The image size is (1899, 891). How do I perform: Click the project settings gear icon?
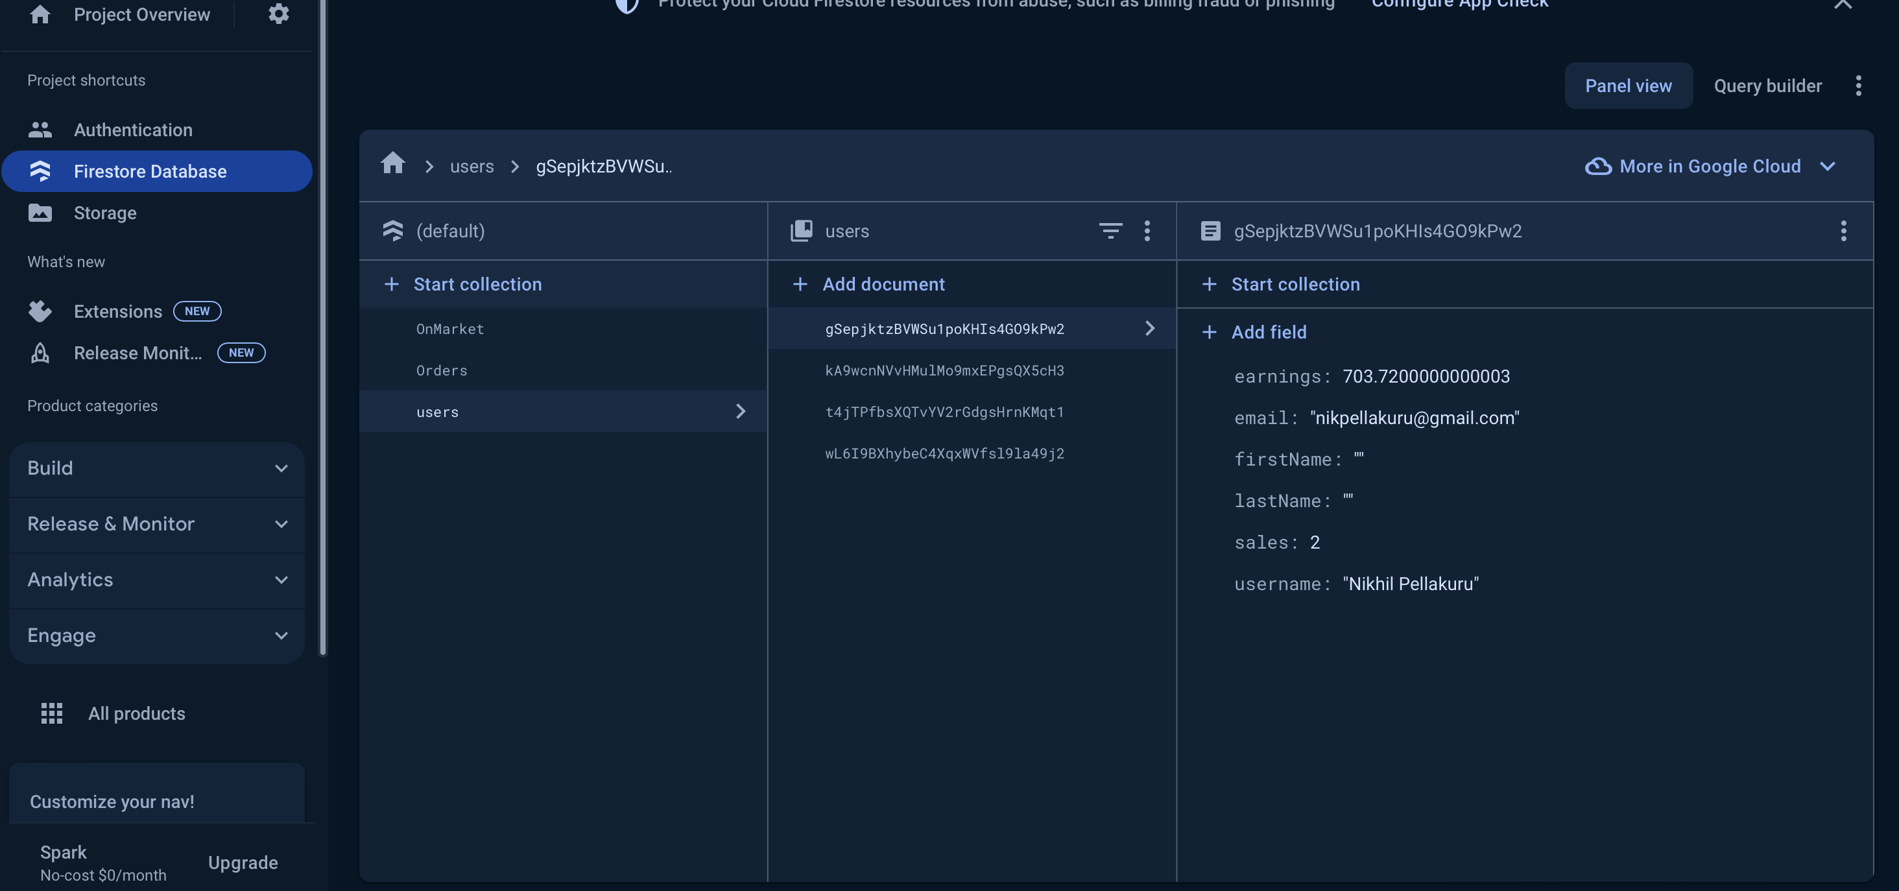pos(278,14)
